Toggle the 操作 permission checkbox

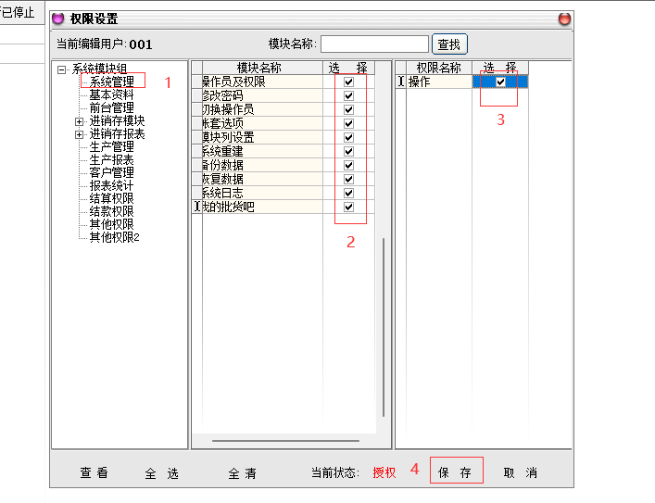500,82
